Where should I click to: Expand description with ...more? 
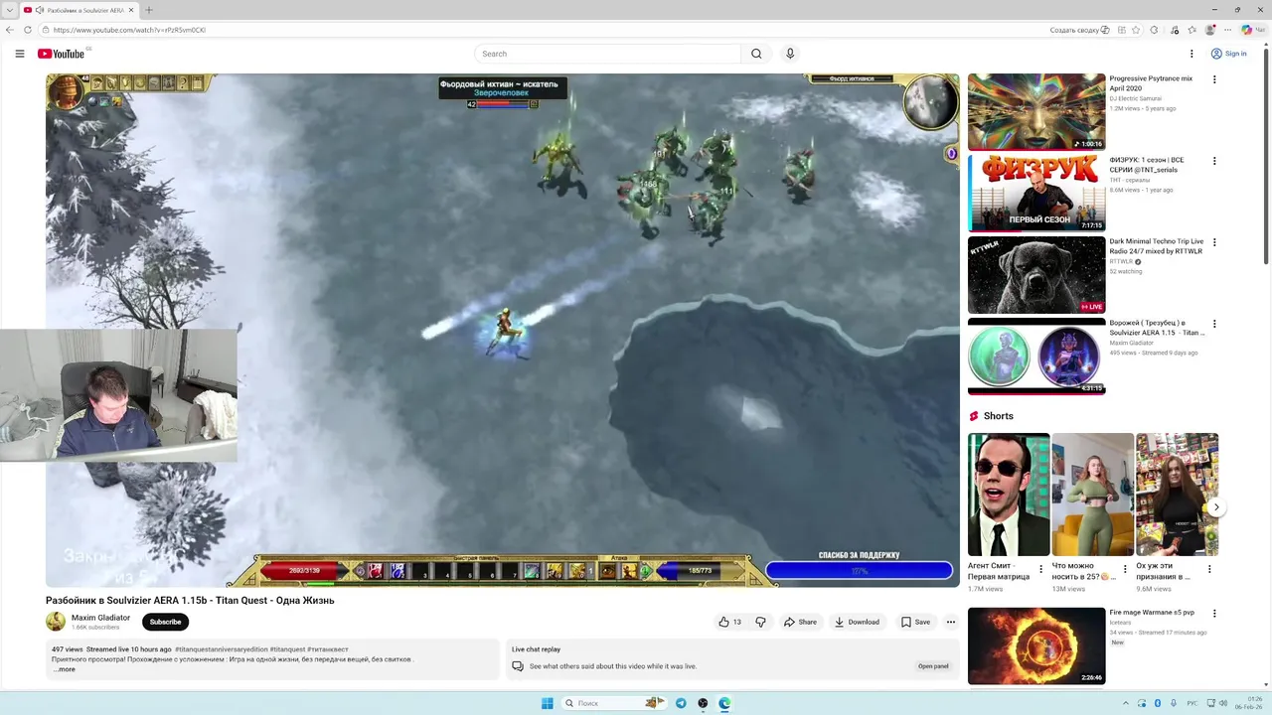click(x=64, y=669)
